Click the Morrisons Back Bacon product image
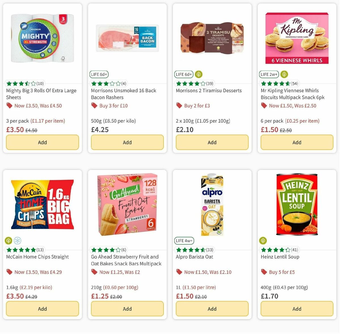The width and height of the screenshot is (340, 334). click(x=127, y=38)
